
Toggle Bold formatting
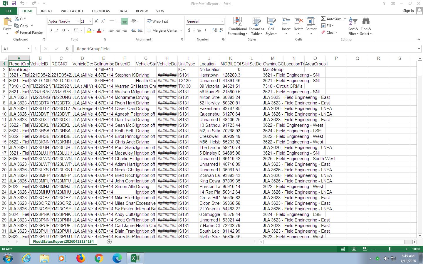(51, 30)
